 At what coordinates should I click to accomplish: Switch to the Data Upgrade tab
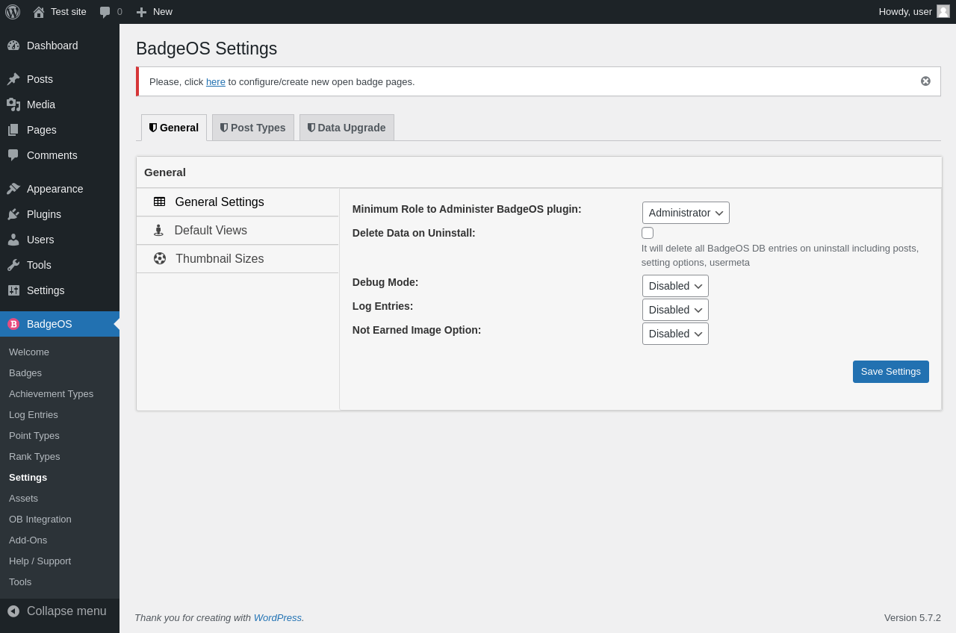point(347,128)
